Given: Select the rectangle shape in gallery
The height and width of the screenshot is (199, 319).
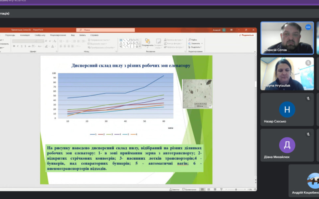Looking at the screenshot, I should [x=131, y=40].
